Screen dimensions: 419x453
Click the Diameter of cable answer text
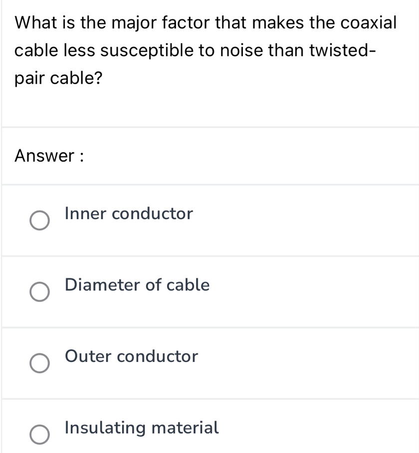coord(137,285)
